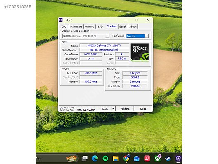218x164 pixels.
Task: Open File Explorer from the taskbar
Action: (x=116, y=158)
